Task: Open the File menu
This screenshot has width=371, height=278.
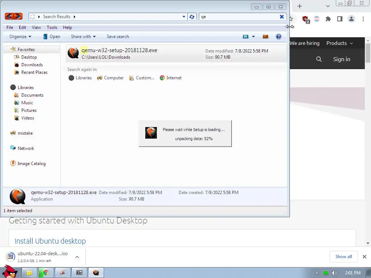Action: click(10, 28)
